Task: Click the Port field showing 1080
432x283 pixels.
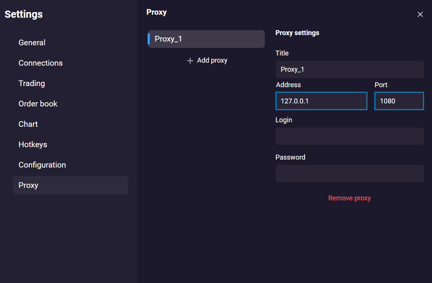Action: tap(399, 101)
